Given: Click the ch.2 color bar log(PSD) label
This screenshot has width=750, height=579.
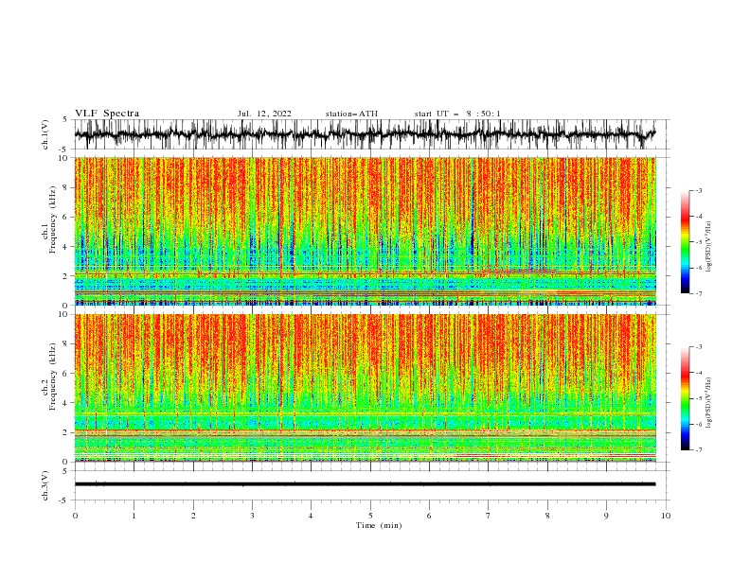Looking at the screenshot, I should pos(709,403).
